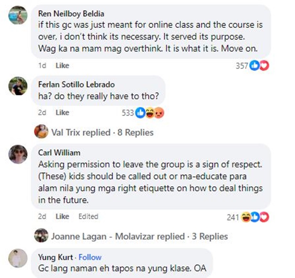Like Ren Neilboy Beldia's comment
The height and width of the screenshot is (278, 295).
62,65
